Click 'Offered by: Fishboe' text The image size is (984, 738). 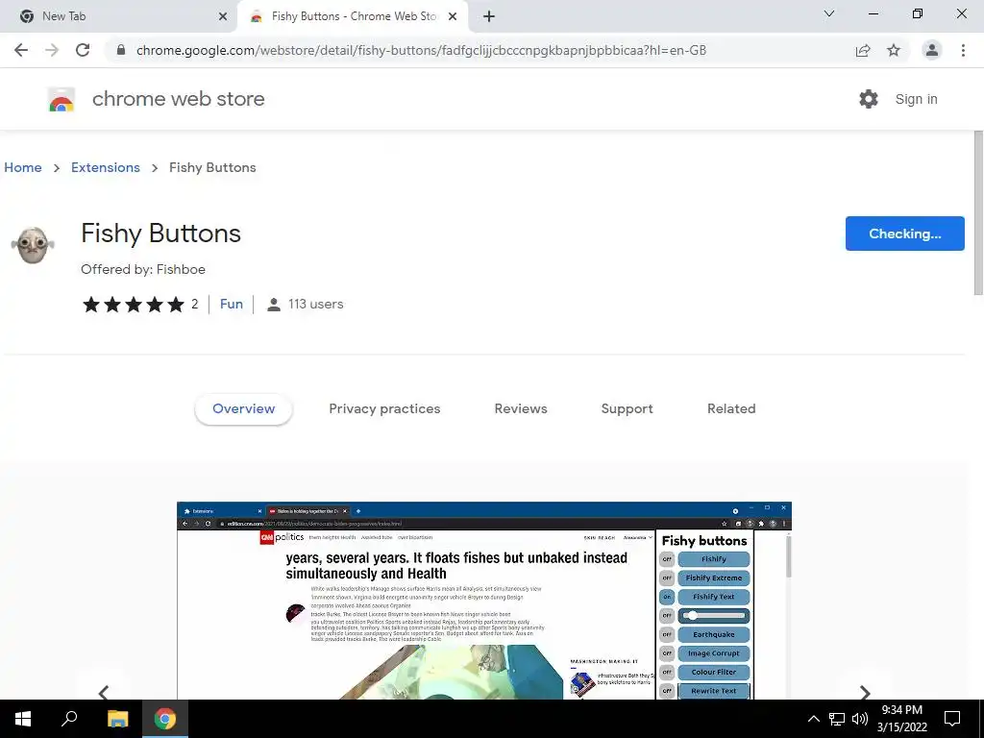pos(143,269)
